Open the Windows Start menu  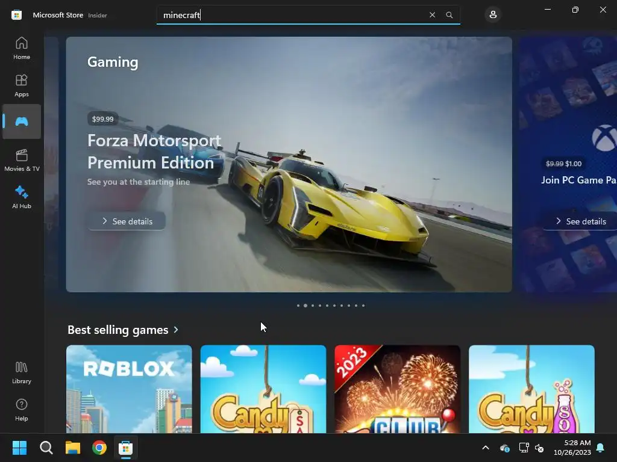(x=19, y=448)
